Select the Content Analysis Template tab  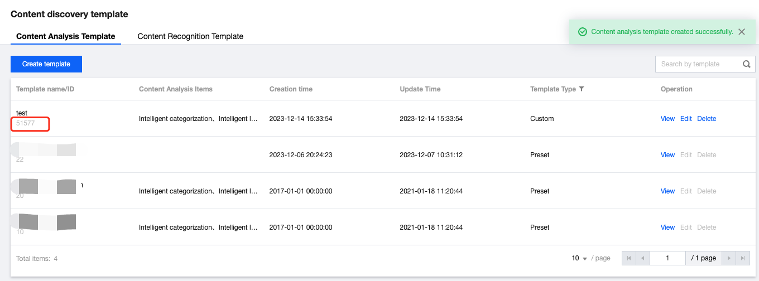point(66,36)
